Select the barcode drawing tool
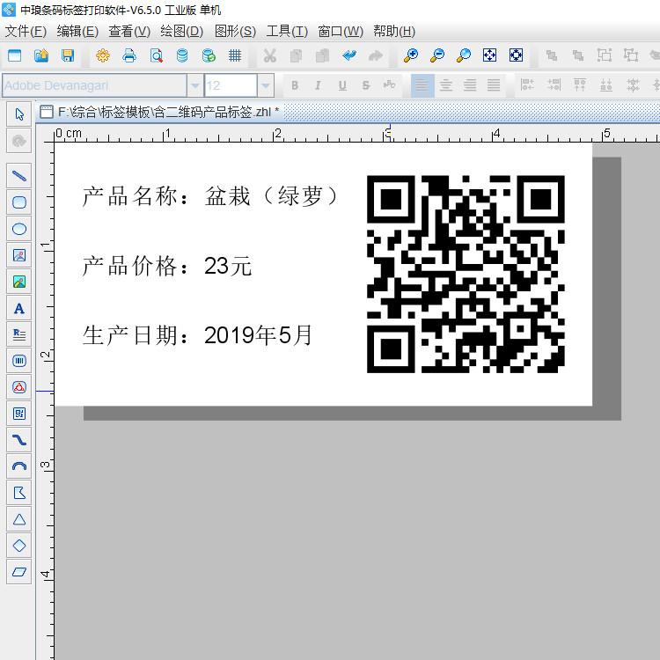Image resolution: width=660 pixels, height=660 pixels. (19, 361)
